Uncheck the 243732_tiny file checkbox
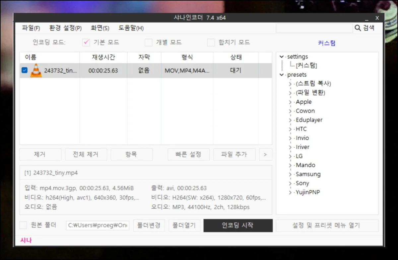 pyautogui.click(x=25, y=70)
